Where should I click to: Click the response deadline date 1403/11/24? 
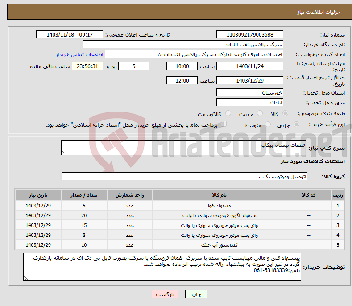(250, 66)
